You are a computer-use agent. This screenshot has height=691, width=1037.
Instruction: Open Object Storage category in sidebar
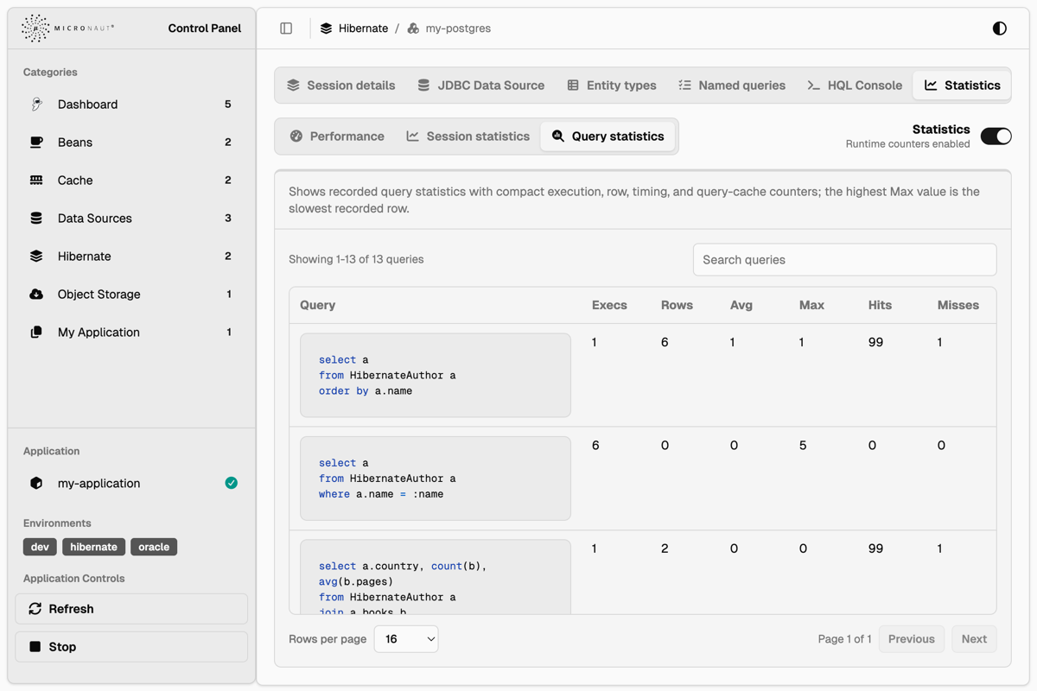tap(131, 295)
